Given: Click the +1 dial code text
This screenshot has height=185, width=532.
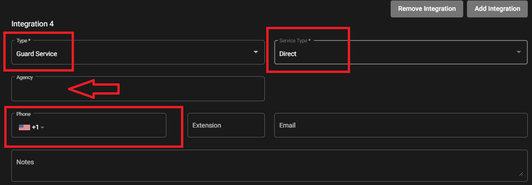Looking at the screenshot, I should (35, 128).
